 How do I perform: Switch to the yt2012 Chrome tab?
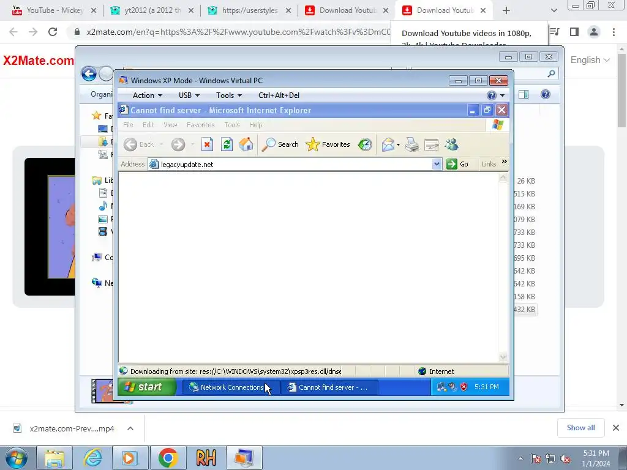[152, 10]
